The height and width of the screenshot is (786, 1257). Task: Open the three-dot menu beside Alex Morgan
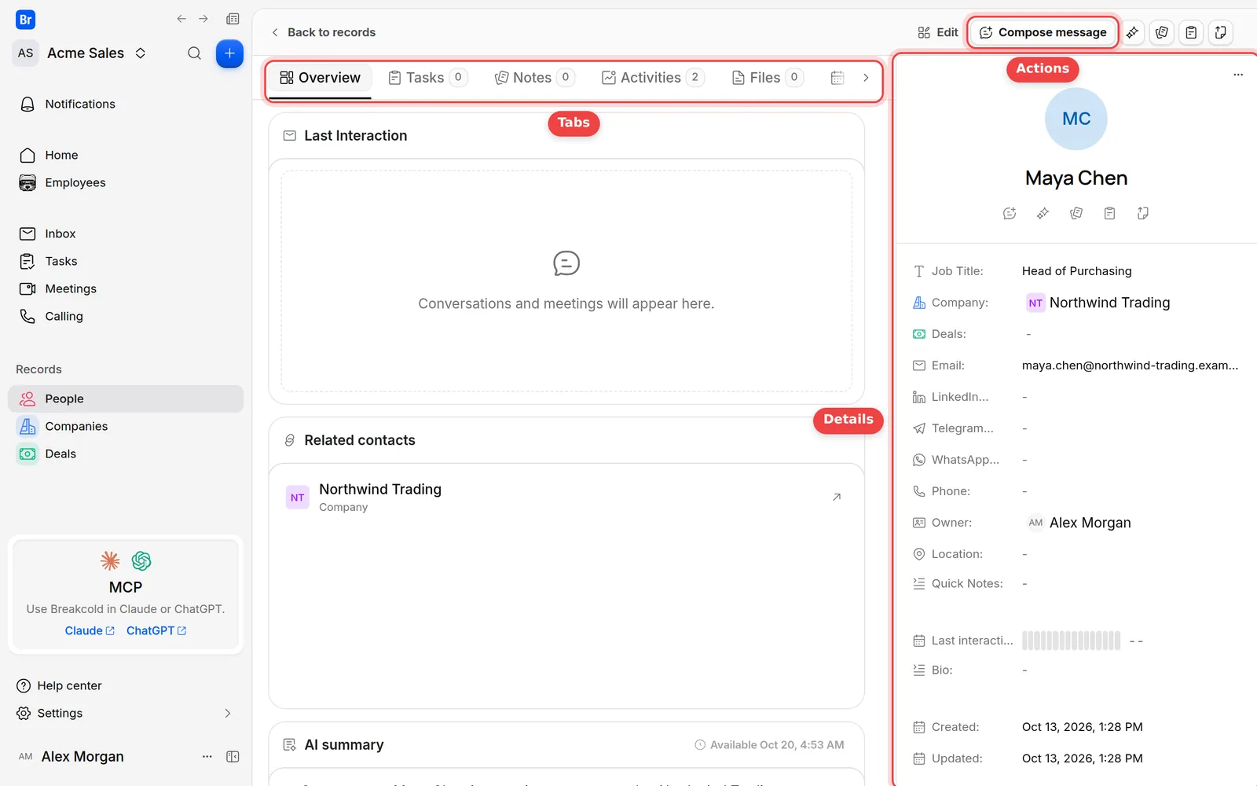click(x=207, y=756)
